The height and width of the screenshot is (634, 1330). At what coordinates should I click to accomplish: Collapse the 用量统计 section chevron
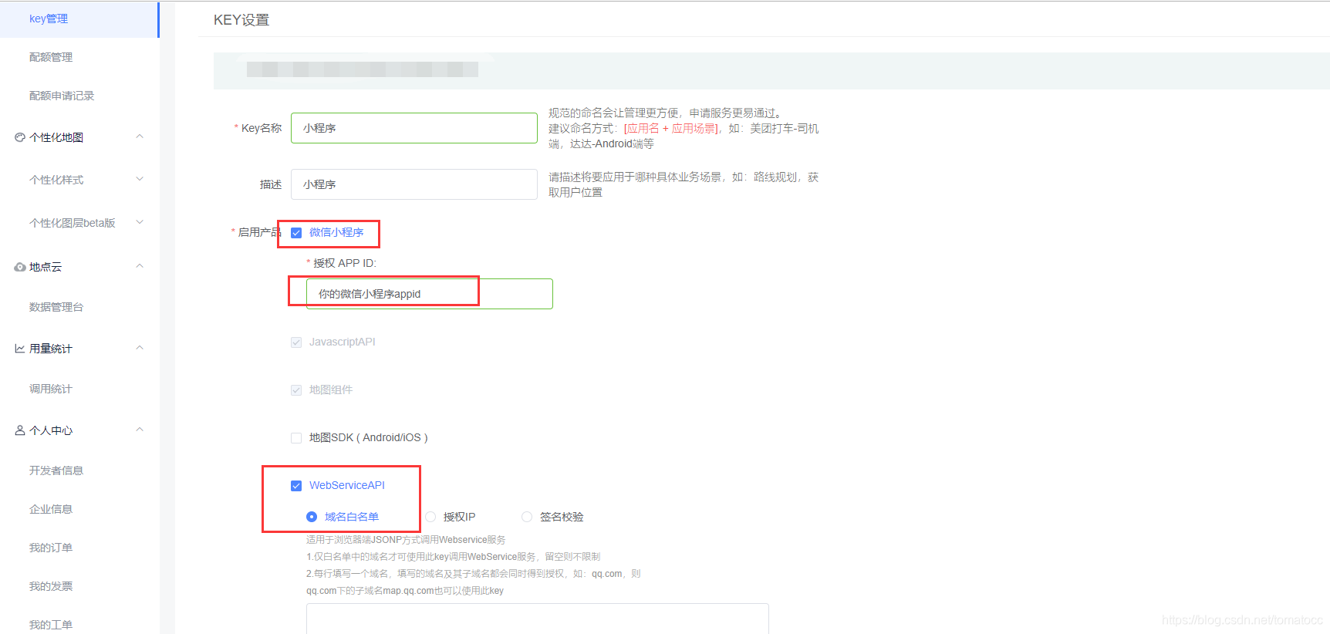click(140, 348)
